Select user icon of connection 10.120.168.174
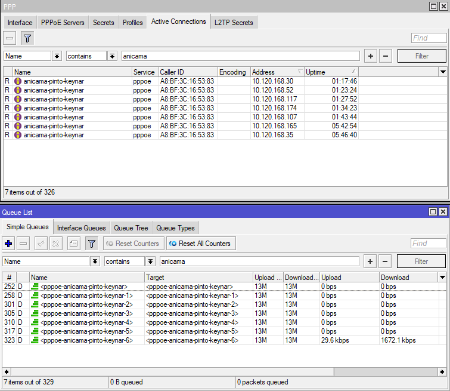The image size is (450, 391). 18,108
